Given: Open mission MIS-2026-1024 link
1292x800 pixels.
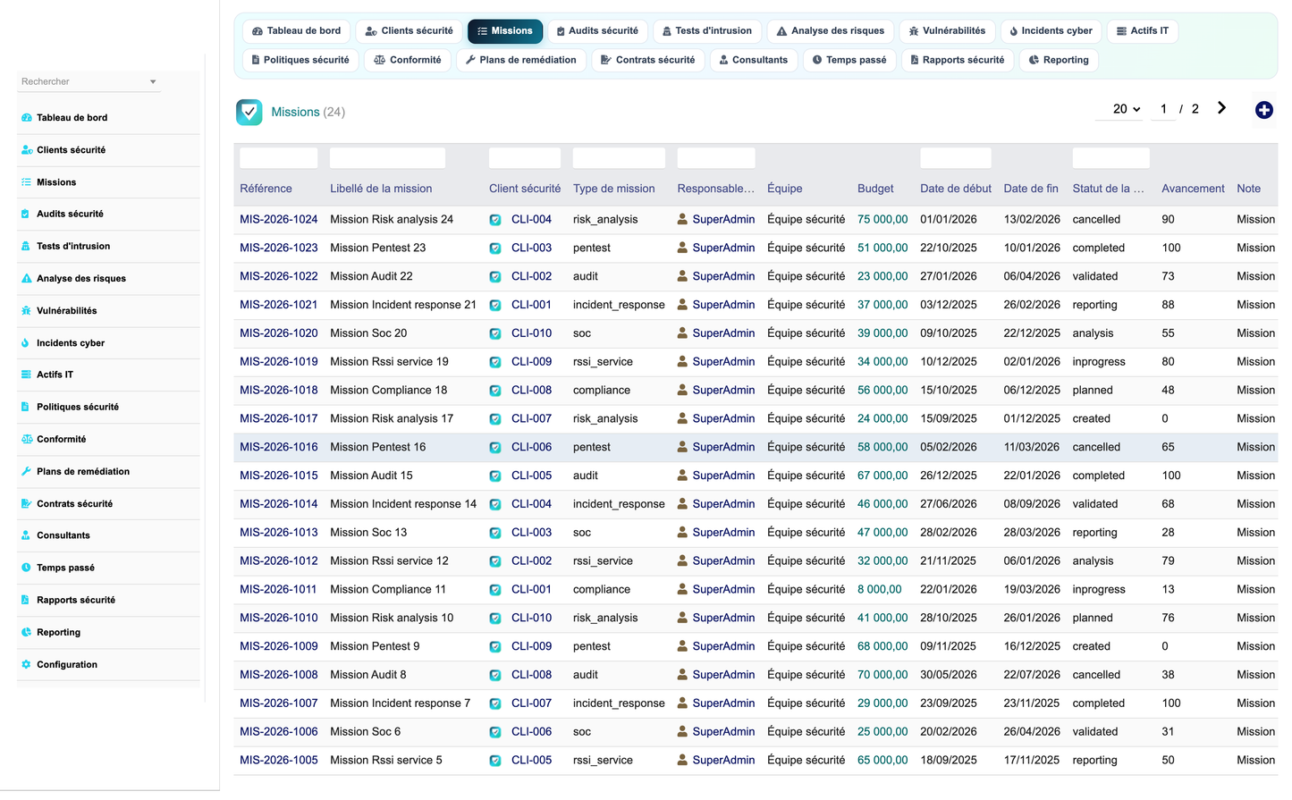Looking at the screenshot, I should [x=279, y=219].
